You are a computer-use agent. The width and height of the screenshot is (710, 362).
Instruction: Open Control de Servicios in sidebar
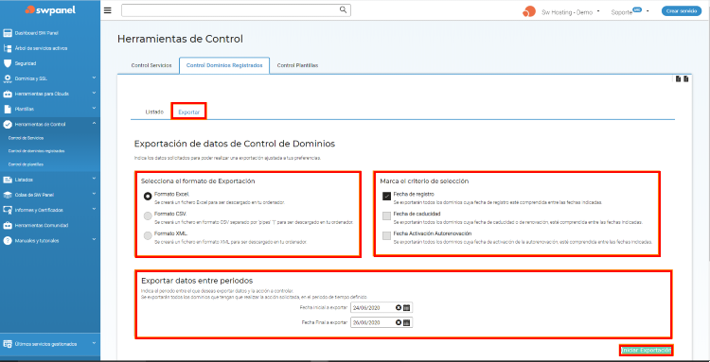click(26, 138)
